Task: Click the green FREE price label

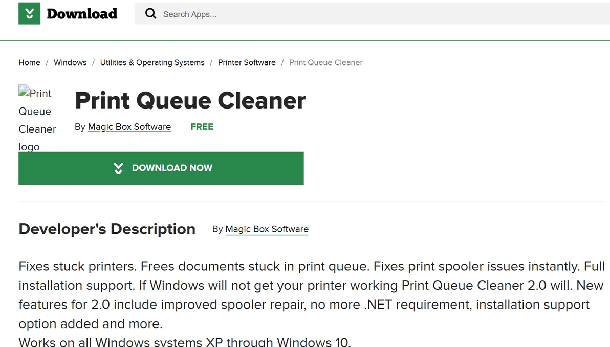Action: click(x=202, y=127)
